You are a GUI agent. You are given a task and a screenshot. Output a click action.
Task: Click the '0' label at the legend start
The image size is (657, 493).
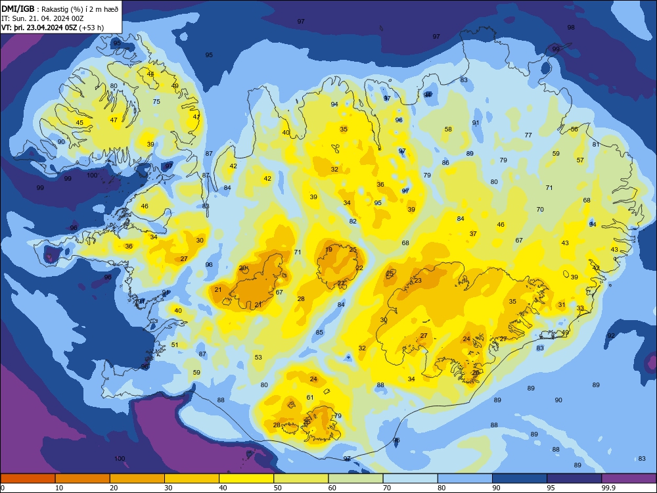coord(3,488)
